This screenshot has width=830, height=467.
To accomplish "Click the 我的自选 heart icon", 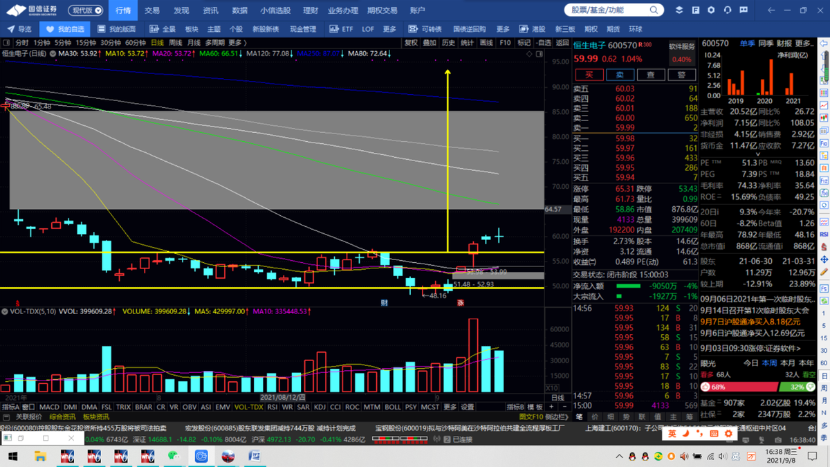I will point(50,29).
